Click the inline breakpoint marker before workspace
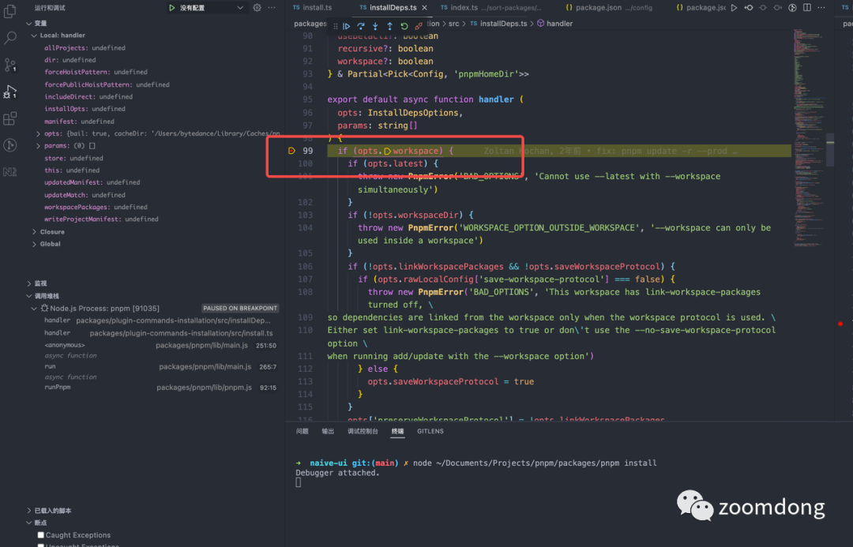The height and width of the screenshot is (547, 853). [x=387, y=152]
